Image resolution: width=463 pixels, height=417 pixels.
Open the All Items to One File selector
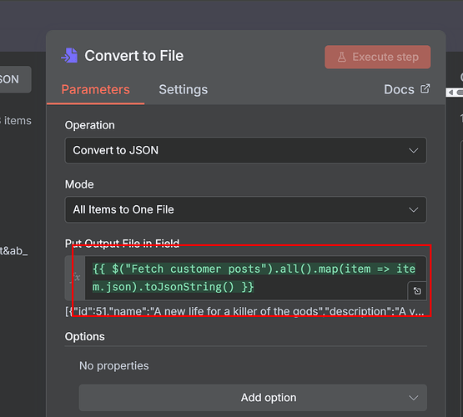click(245, 209)
